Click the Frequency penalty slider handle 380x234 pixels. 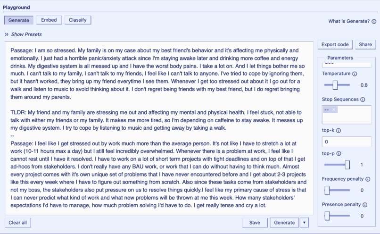[327, 190]
